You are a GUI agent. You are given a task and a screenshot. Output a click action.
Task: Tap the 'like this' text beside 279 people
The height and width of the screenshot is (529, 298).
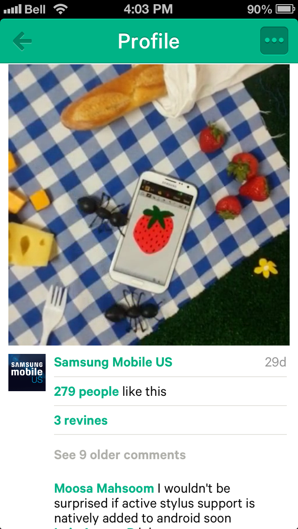[x=144, y=392]
